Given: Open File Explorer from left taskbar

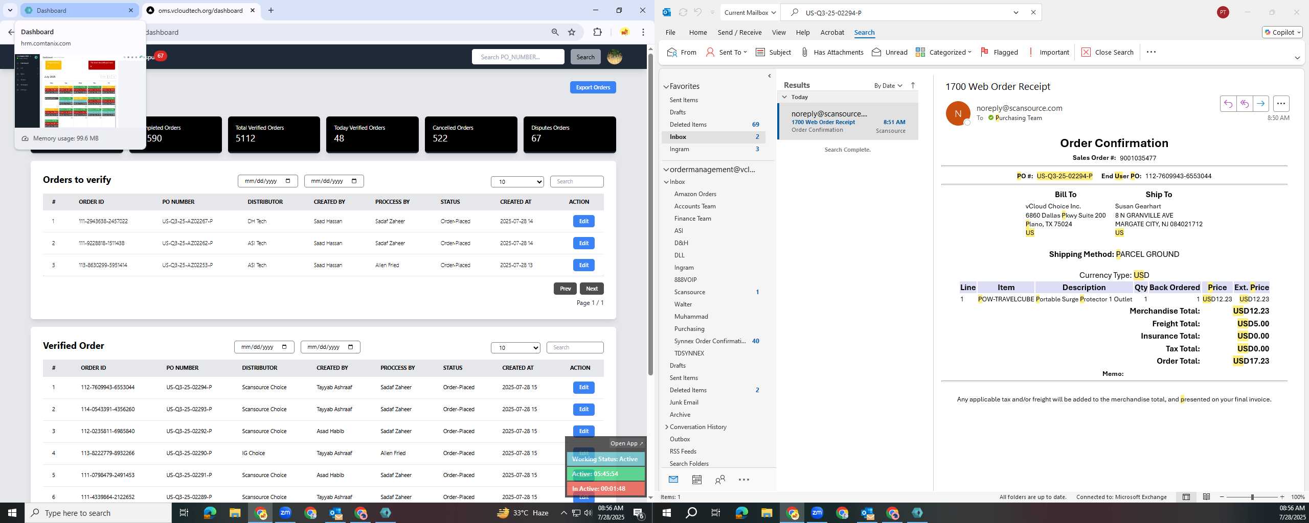Looking at the screenshot, I should 235,513.
